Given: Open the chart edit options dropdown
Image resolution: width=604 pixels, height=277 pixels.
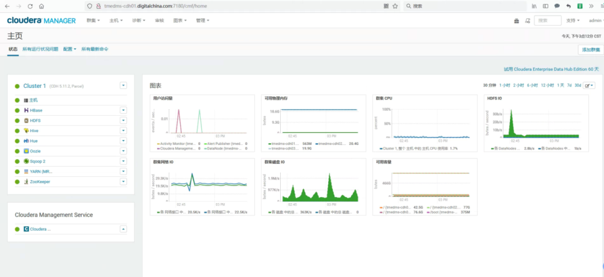Looking at the screenshot, I should point(589,86).
